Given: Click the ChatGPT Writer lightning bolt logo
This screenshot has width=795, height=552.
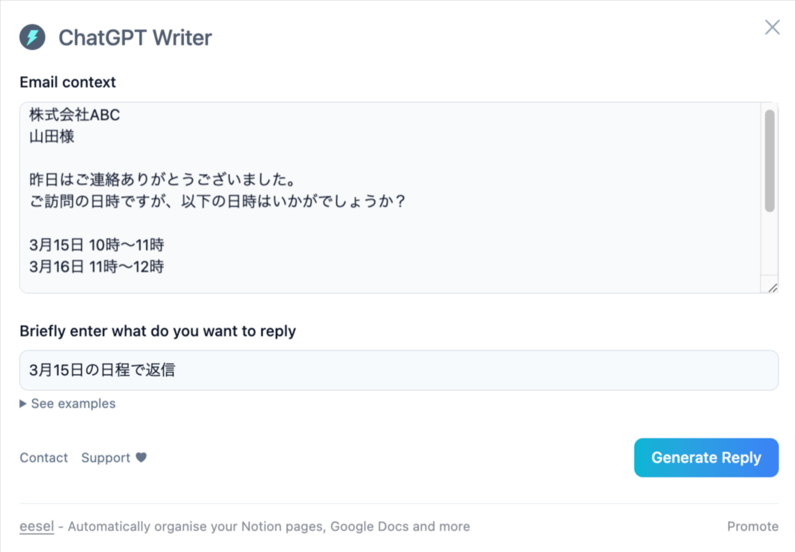Looking at the screenshot, I should [x=33, y=37].
